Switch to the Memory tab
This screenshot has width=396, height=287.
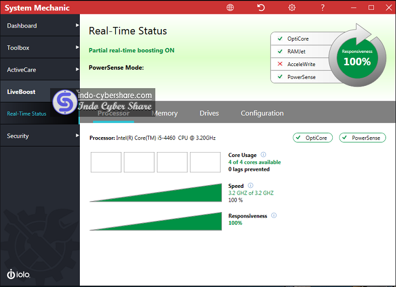[x=165, y=113]
